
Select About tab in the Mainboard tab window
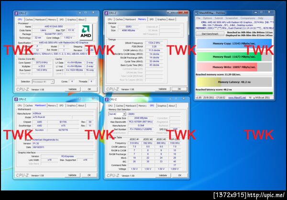point(81,105)
